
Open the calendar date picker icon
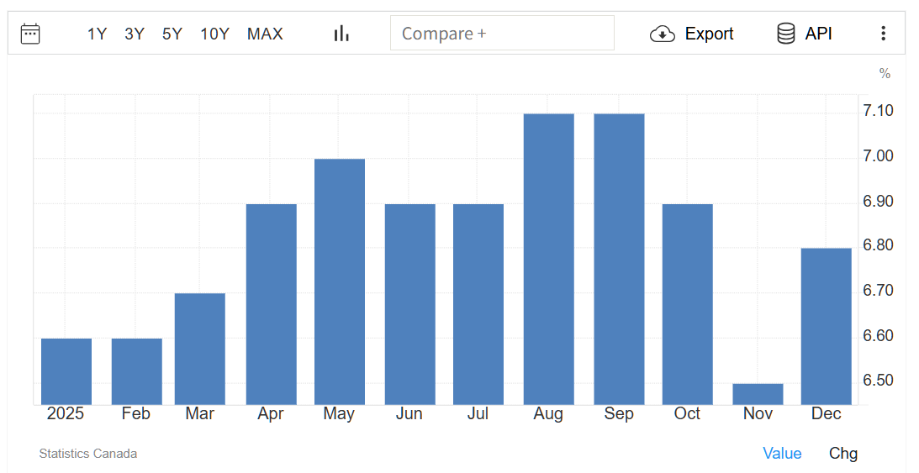(x=30, y=34)
